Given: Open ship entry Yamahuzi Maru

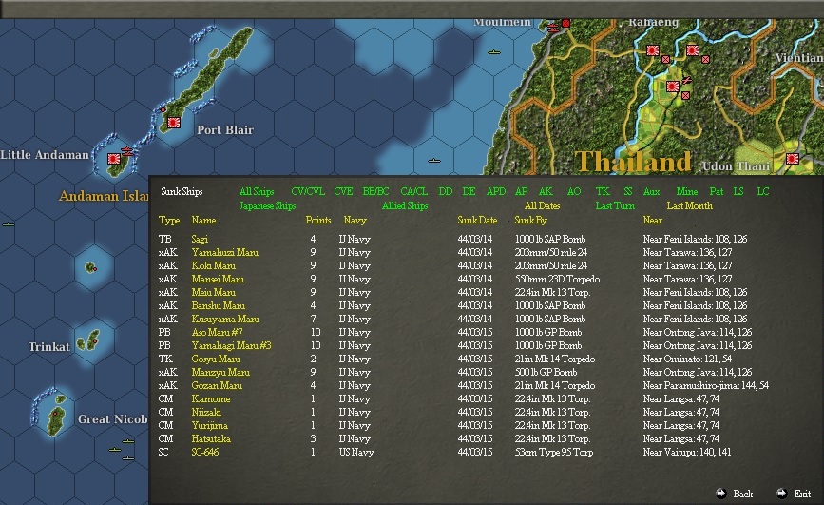Looking at the screenshot, I should pos(225,252).
